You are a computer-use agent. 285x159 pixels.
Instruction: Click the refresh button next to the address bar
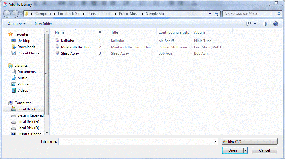pos(217,14)
